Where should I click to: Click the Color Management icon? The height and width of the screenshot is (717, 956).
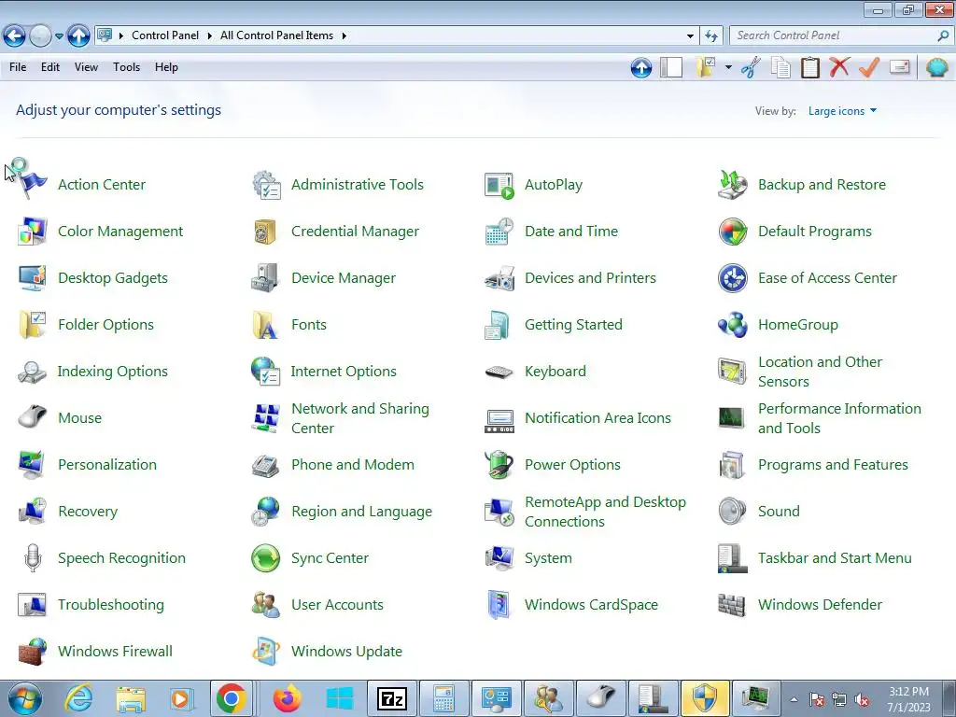pos(32,232)
